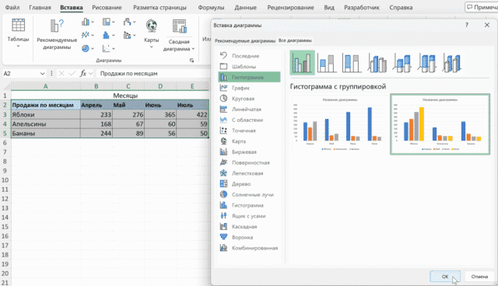
Task: Open dialog help question mark button
Action: point(467,25)
